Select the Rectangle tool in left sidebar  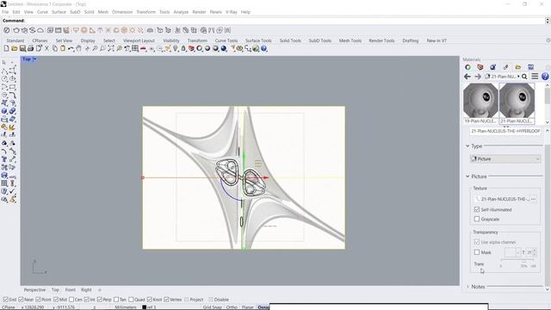pyautogui.click(x=13, y=87)
